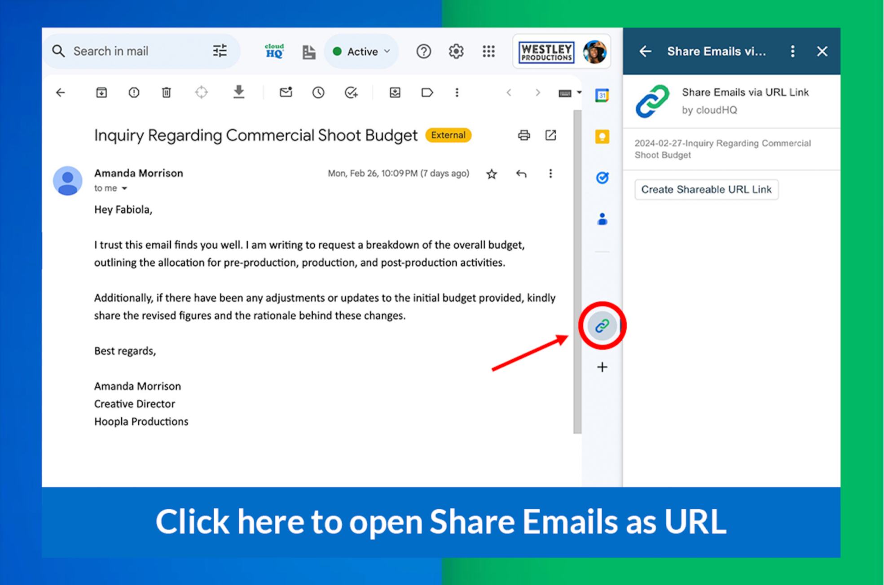
Task: Click the message date Mon, Feb 26
Action: tap(398, 174)
